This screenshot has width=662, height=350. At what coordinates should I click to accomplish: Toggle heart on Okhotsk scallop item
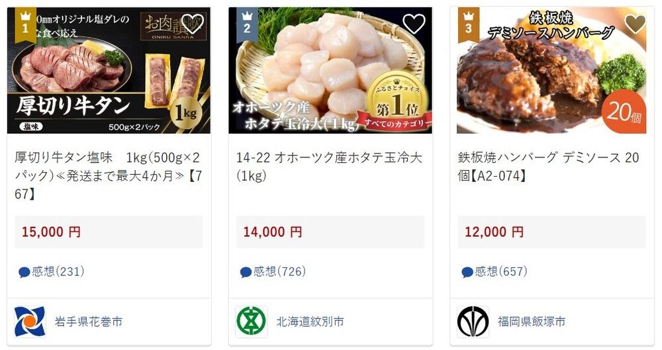[x=414, y=24]
